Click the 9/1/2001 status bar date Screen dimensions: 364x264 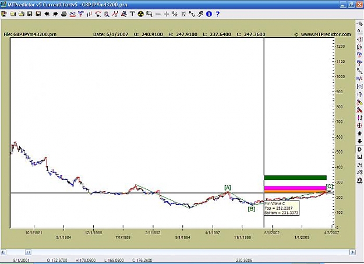pyautogui.click(x=22, y=261)
